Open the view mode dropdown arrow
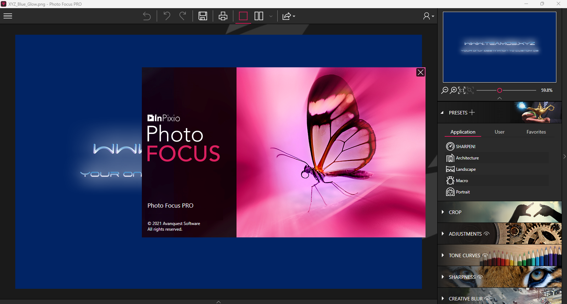This screenshot has width=567, height=304. (x=271, y=16)
